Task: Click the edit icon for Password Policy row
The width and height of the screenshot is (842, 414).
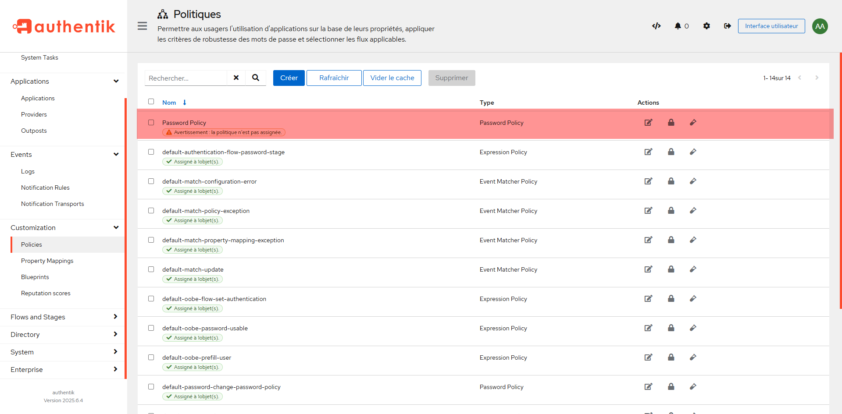Action: pyautogui.click(x=648, y=123)
